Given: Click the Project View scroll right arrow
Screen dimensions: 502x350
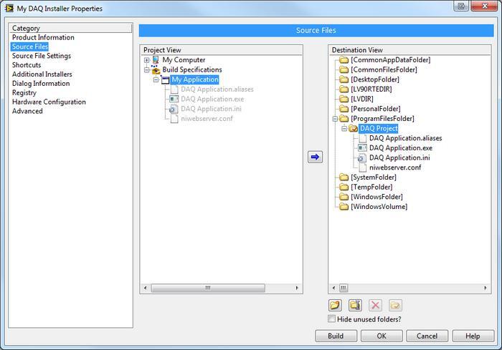Looking at the screenshot, I should click(297, 288).
